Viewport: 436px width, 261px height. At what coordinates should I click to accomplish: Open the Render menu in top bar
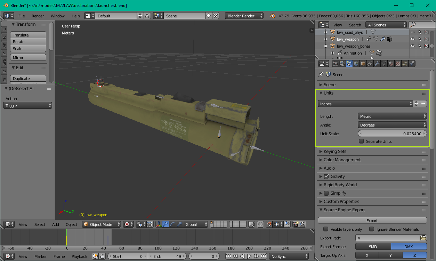[x=38, y=16]
